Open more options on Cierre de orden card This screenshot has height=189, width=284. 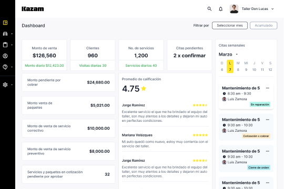[268, 151]
